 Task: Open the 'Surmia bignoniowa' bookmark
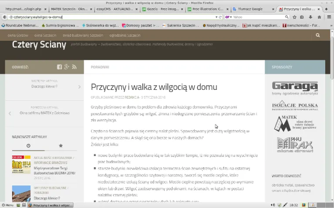tap(60, 25)
